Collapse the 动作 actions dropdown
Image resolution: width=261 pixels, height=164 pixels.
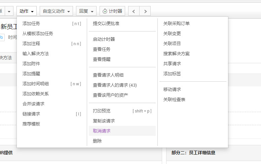[x=27, y=11]
